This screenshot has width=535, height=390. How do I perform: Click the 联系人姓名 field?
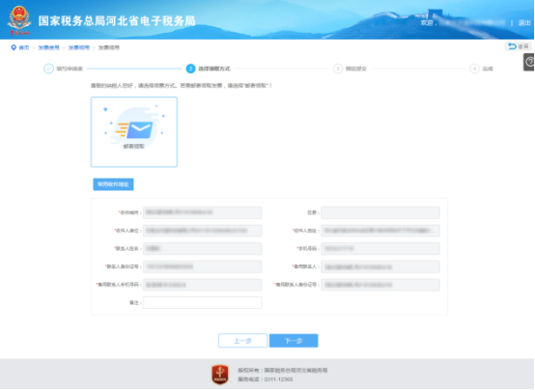(x=203, y=249)
